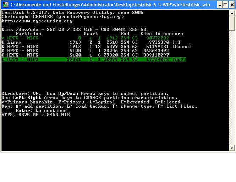Click the http://www.cgsecurity.org URL text
Screen dimensions: 236x182
point(37,21)
